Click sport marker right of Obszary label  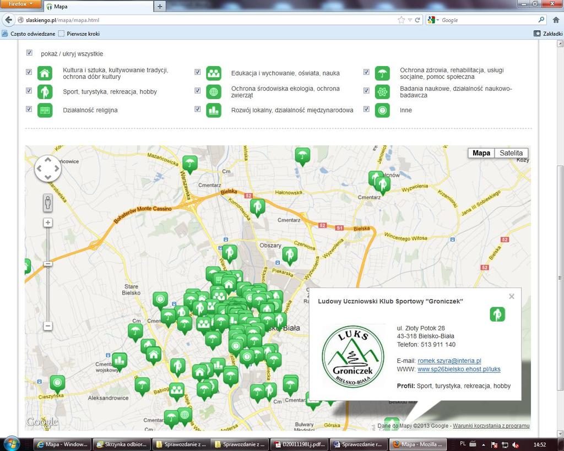point(290,256)
